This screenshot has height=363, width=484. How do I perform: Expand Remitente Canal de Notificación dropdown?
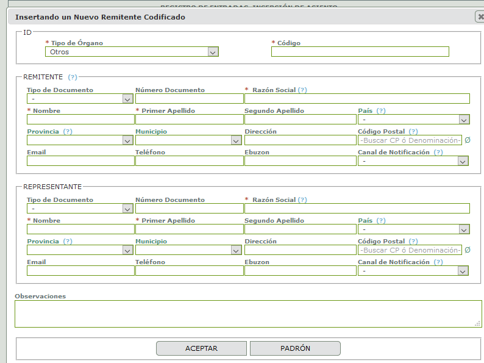pos(413,161)
